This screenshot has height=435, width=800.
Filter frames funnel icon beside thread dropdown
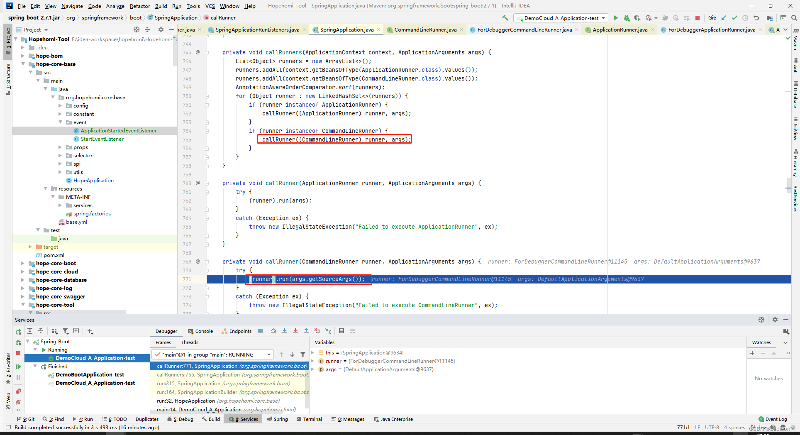pyautogui.click(x=303, y=354)
